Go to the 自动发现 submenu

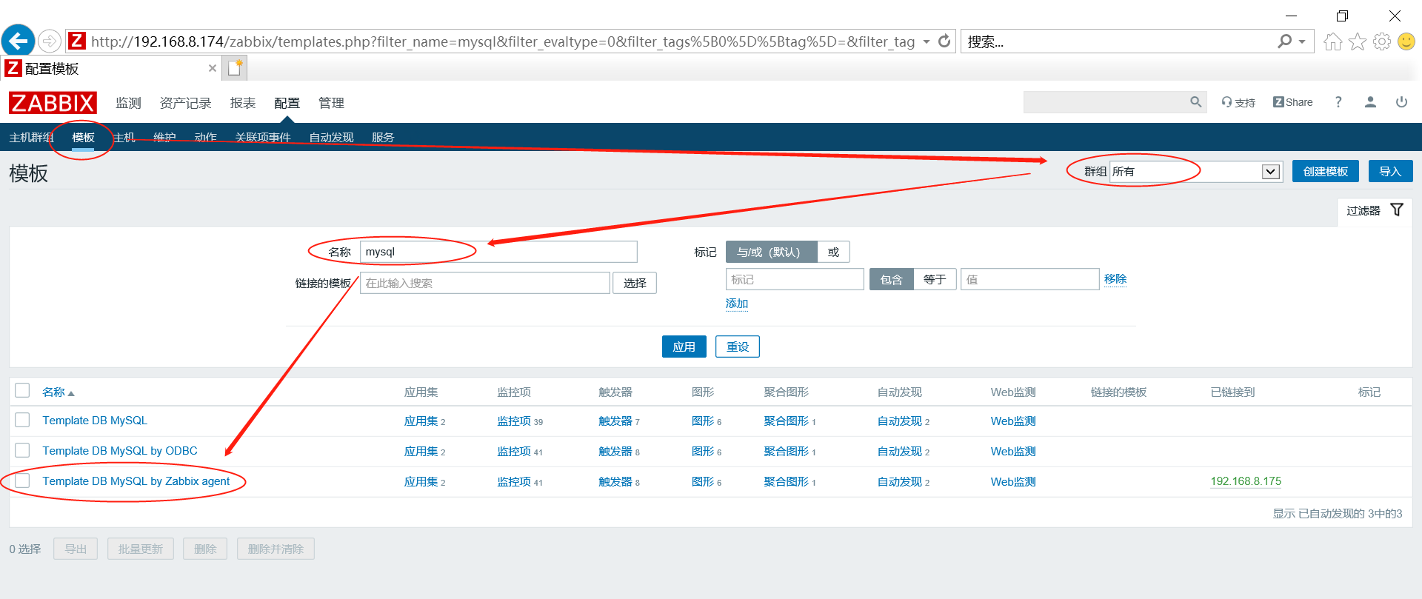coord(331,138)
